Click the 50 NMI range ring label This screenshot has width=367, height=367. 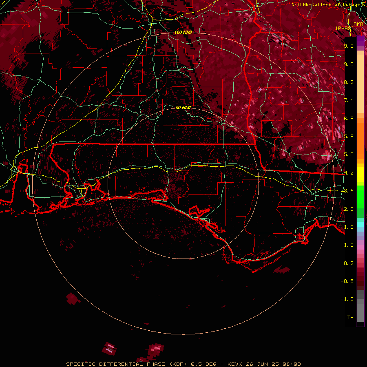183,108
